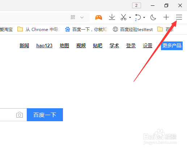Click the 更多产品 button
The width and height of the screenshot is (187, 149).
pyautogui.click(x=172, y=46)
